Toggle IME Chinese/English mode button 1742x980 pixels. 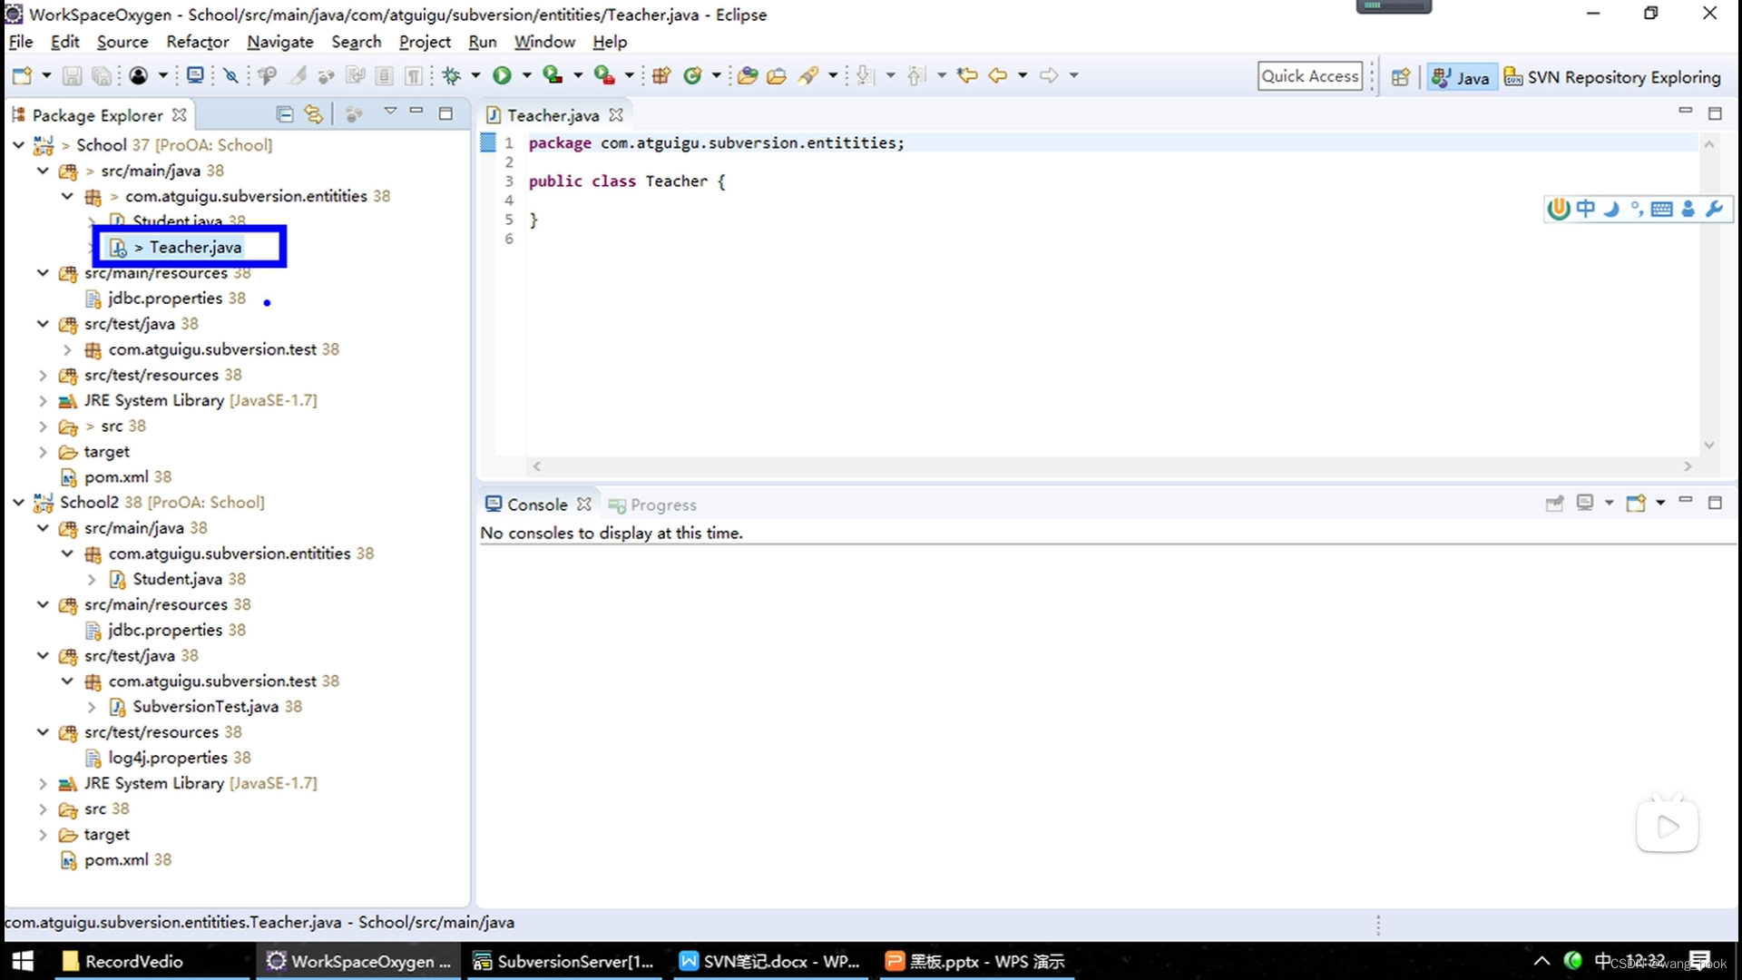point(1585,209)
